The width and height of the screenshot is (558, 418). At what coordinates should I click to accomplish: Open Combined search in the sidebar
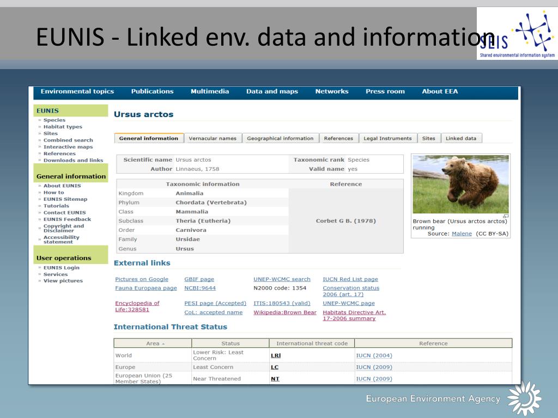[68, 140]
